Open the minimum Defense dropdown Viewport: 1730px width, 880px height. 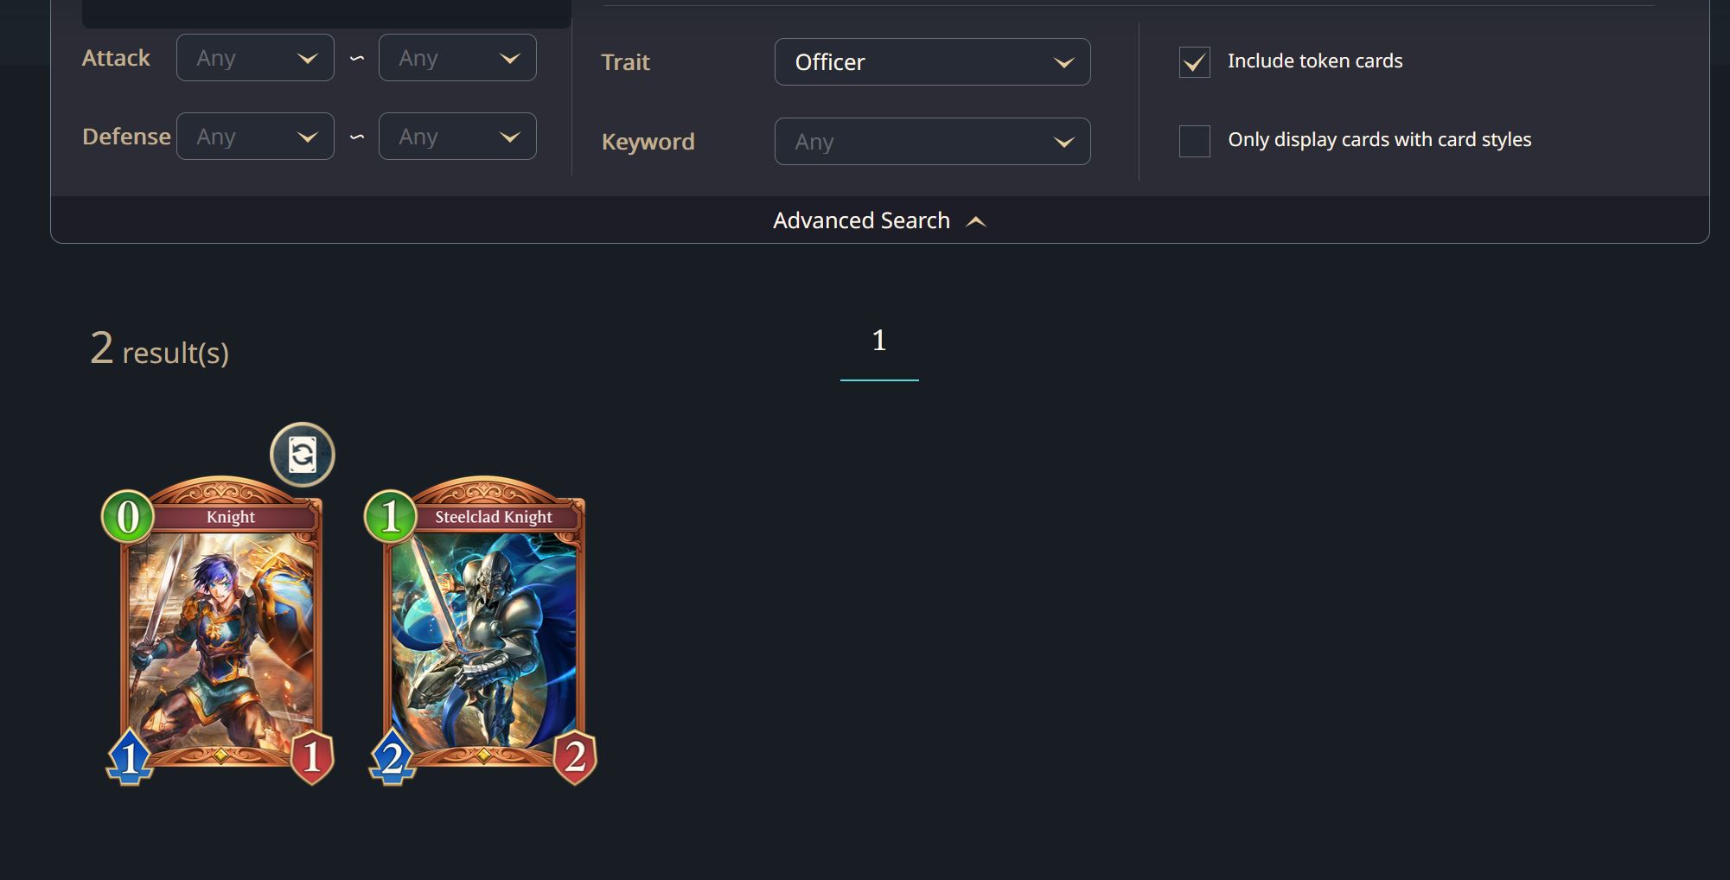pyautogui.click(x=255, y=137)
